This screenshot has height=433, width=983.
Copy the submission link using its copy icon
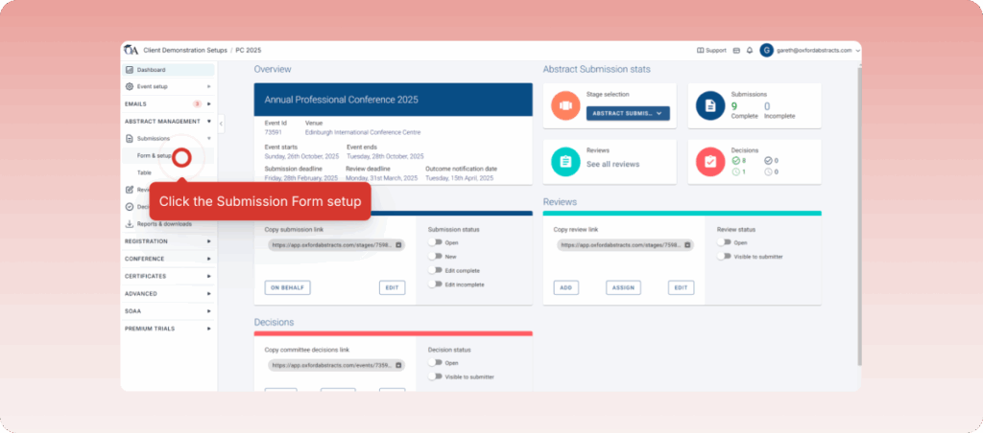(399, 245)
